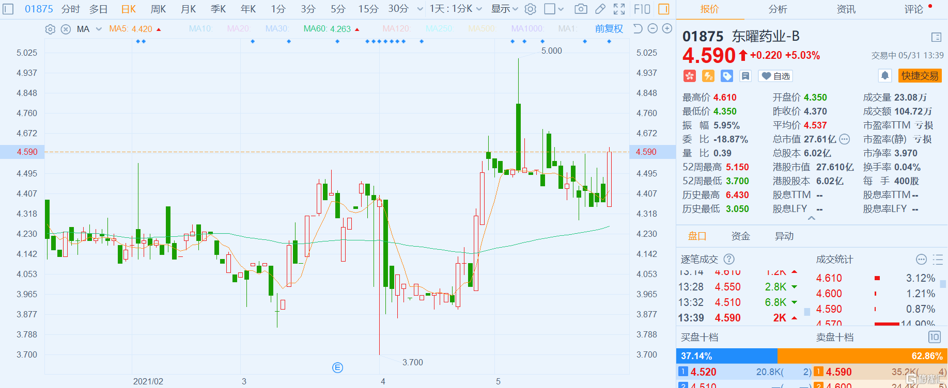The width and height of the screenshot is (948, 388).
Task: Remove the MA indicator with X icon
Action: (x=66, y=29)
